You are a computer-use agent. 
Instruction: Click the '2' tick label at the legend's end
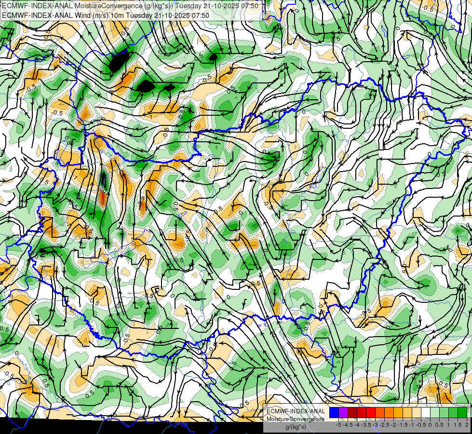pyautogui.click(x=467, y=425)
